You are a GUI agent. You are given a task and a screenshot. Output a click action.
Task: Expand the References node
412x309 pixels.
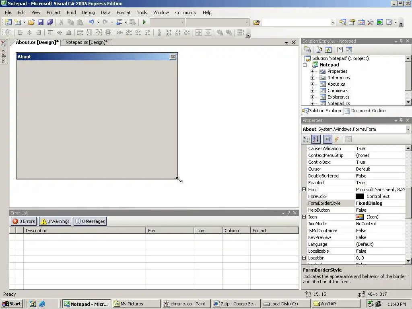[312, 78]
